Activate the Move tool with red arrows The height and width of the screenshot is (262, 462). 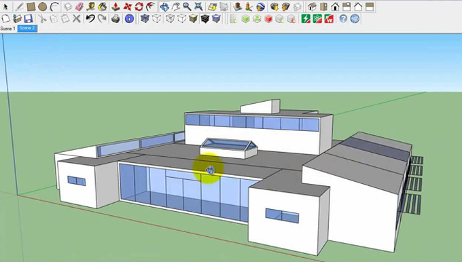point(127,7)
